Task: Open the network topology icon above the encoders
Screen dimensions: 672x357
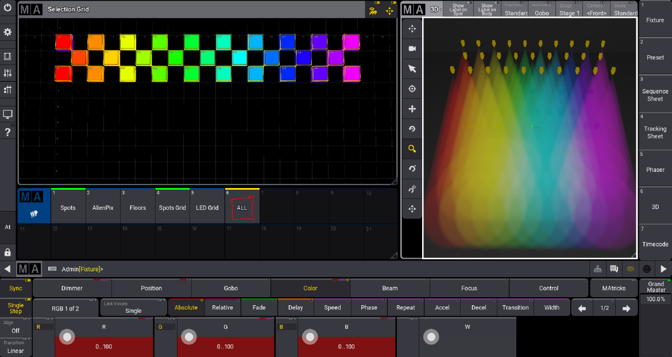Action: coord(597,268)
